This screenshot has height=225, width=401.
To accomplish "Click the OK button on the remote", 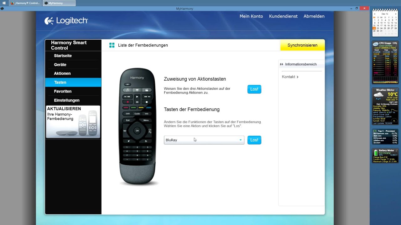I will [137, 131].
